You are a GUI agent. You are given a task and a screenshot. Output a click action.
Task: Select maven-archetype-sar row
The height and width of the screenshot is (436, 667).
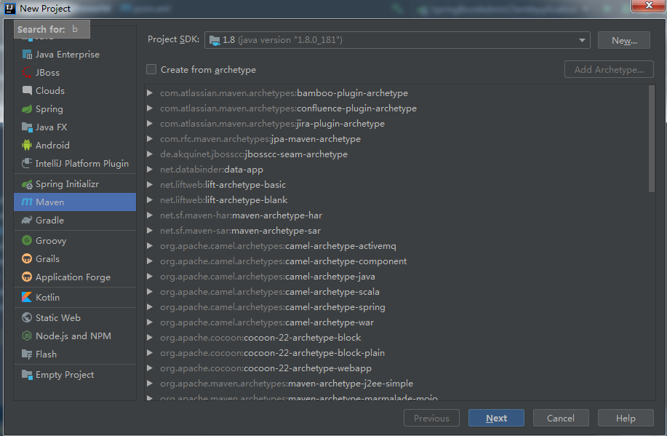396,231
